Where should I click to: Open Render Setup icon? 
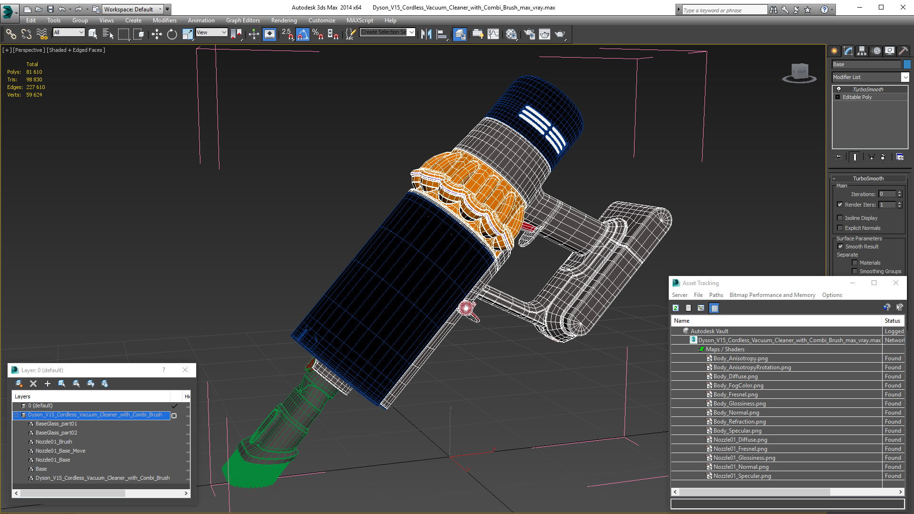pos(529,34)
